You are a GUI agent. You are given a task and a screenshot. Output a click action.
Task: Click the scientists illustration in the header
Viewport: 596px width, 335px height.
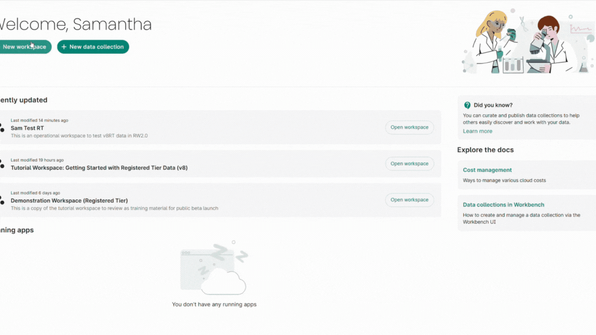tap(527, 41)
